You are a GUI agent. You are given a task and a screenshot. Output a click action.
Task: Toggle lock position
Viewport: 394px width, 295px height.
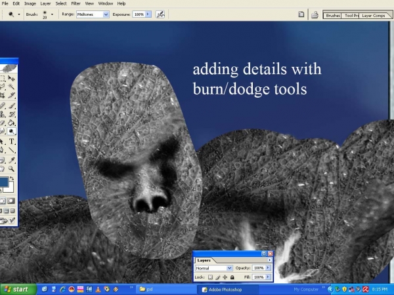pos(225,277)
